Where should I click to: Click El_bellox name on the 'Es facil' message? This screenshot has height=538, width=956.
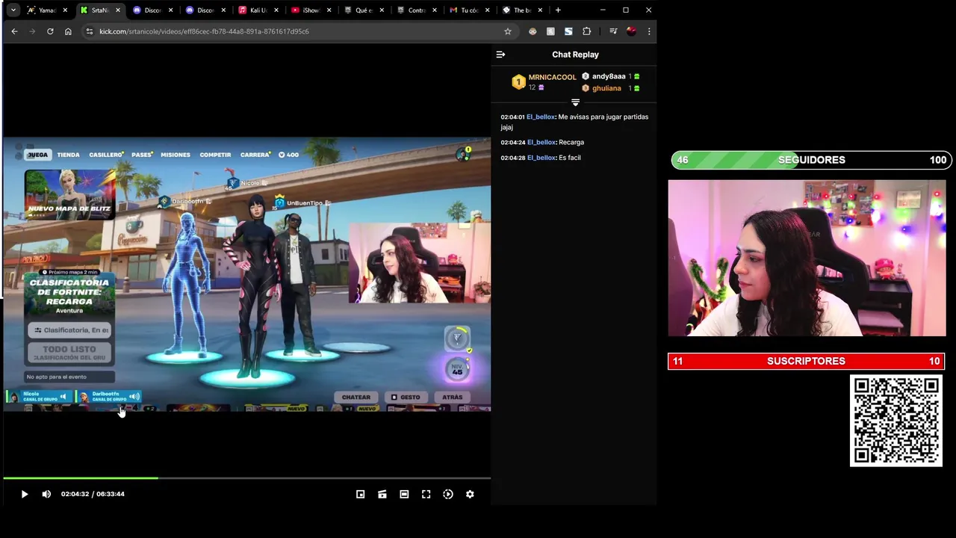pyautogui.click(x=541, y=158)
